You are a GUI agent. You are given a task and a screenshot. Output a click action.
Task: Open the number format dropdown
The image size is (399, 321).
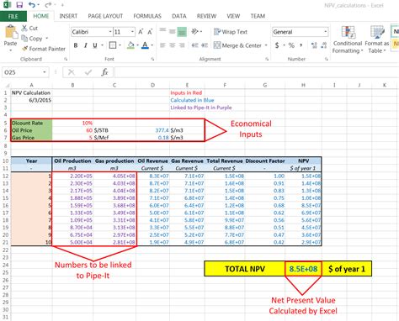[x=326, y=32]
